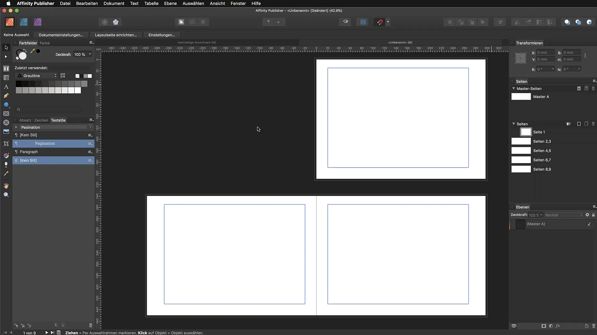
Task: Select the Artistic Text tool
Action: [6, 87]
